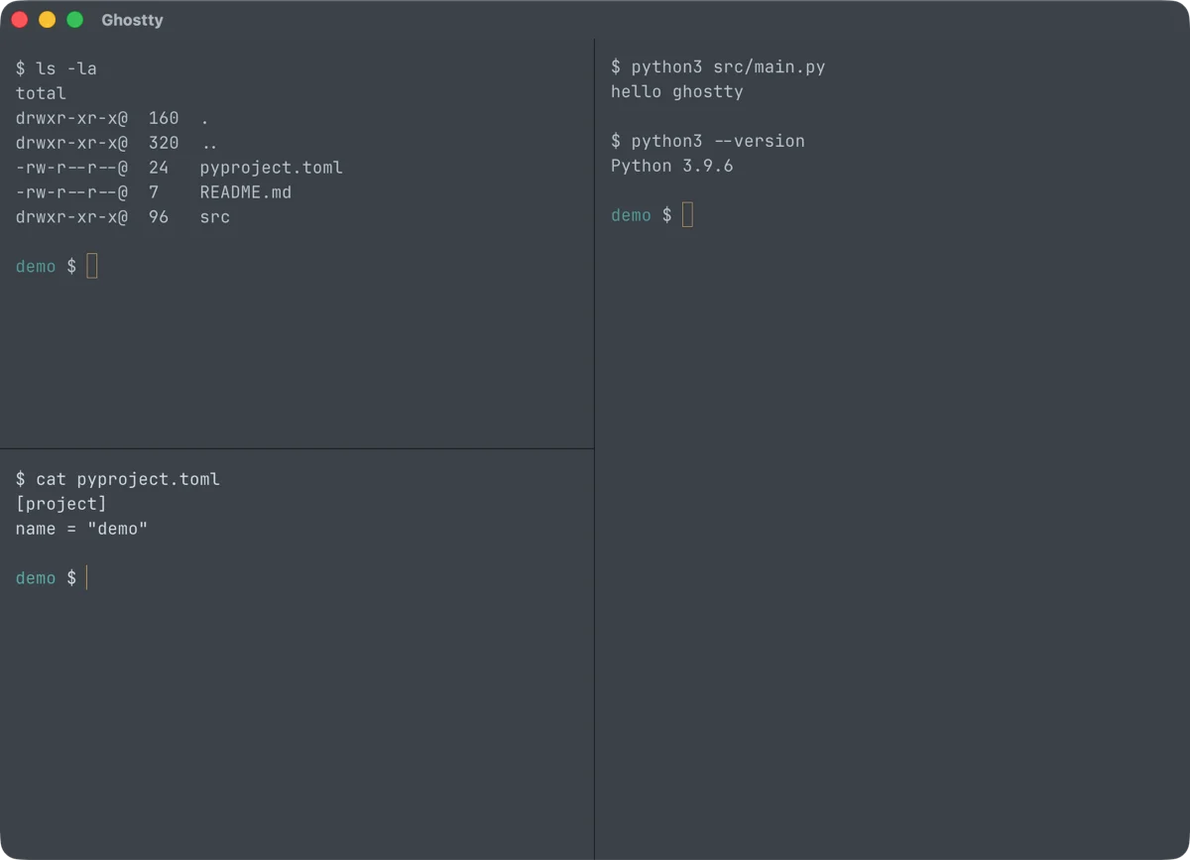The height and width of the screenshot is (860, 1190).
Task: Click the permissions of the README.md row
Action: 71,192
